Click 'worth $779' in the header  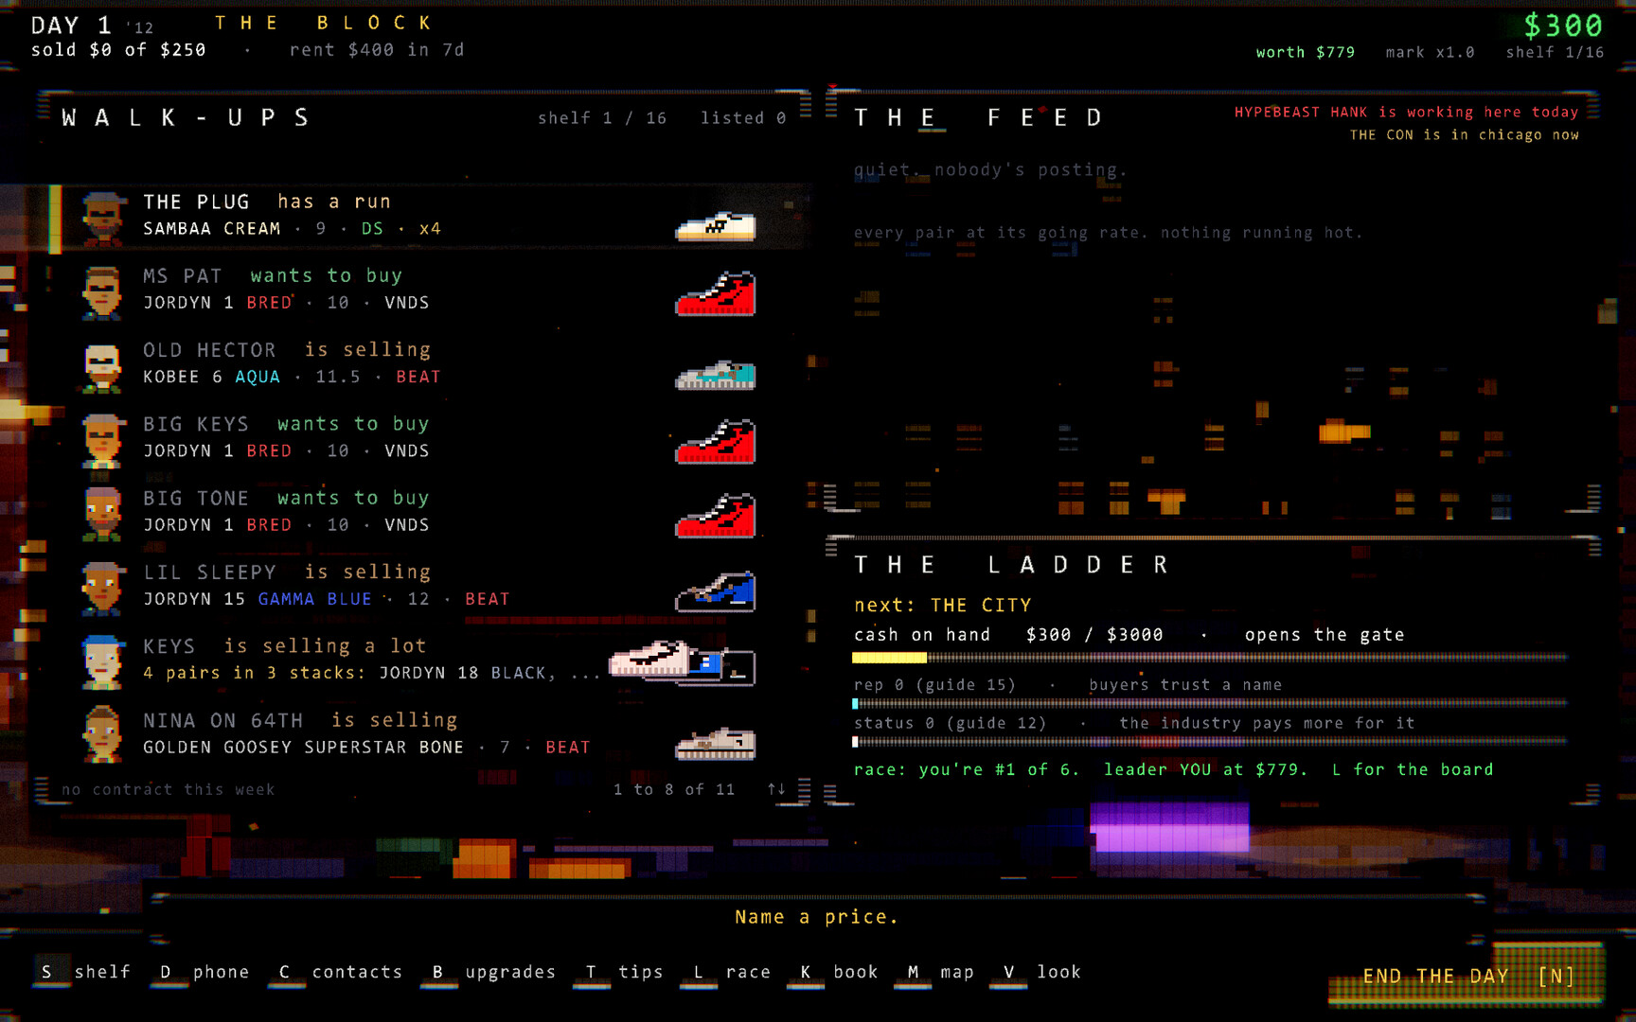1306,52
